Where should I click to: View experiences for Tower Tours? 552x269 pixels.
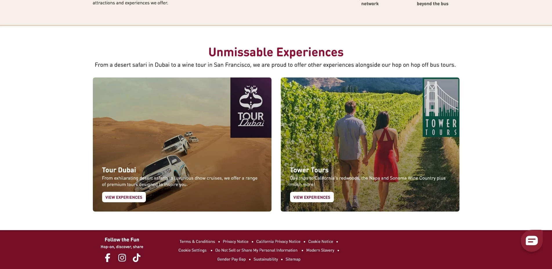pyautogui.click(x=312, y=197)
